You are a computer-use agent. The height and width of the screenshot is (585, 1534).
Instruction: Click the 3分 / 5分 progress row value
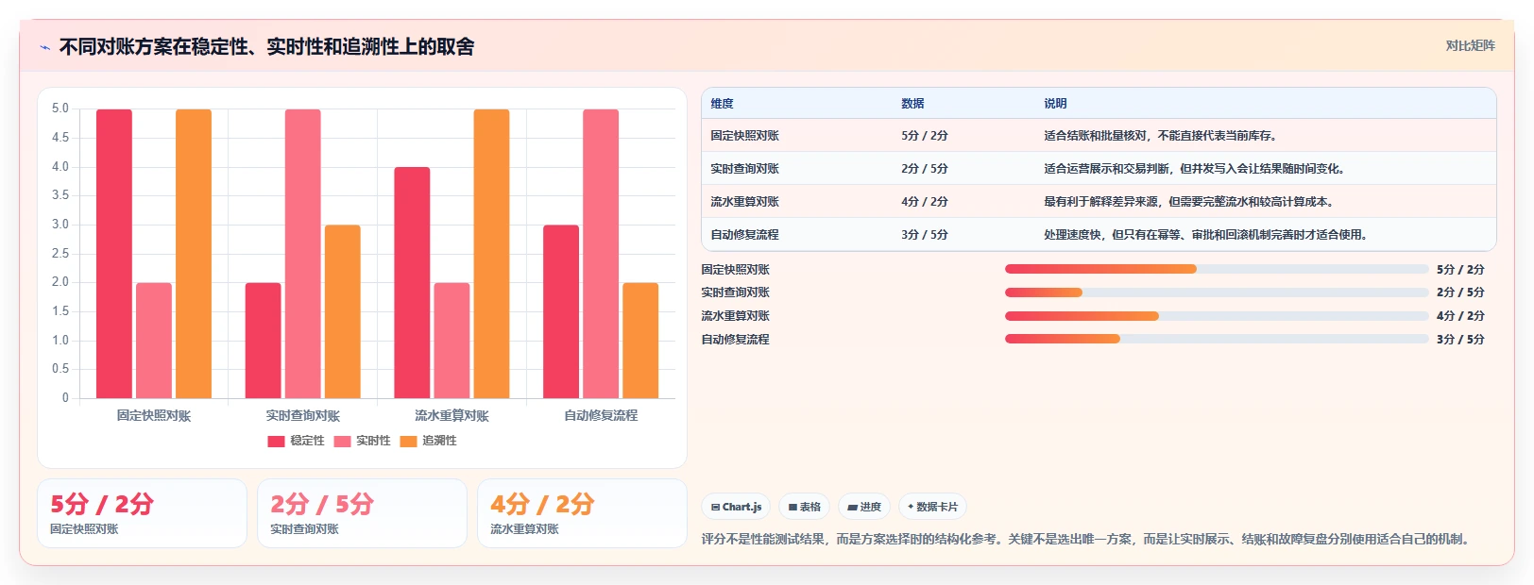1460,340
